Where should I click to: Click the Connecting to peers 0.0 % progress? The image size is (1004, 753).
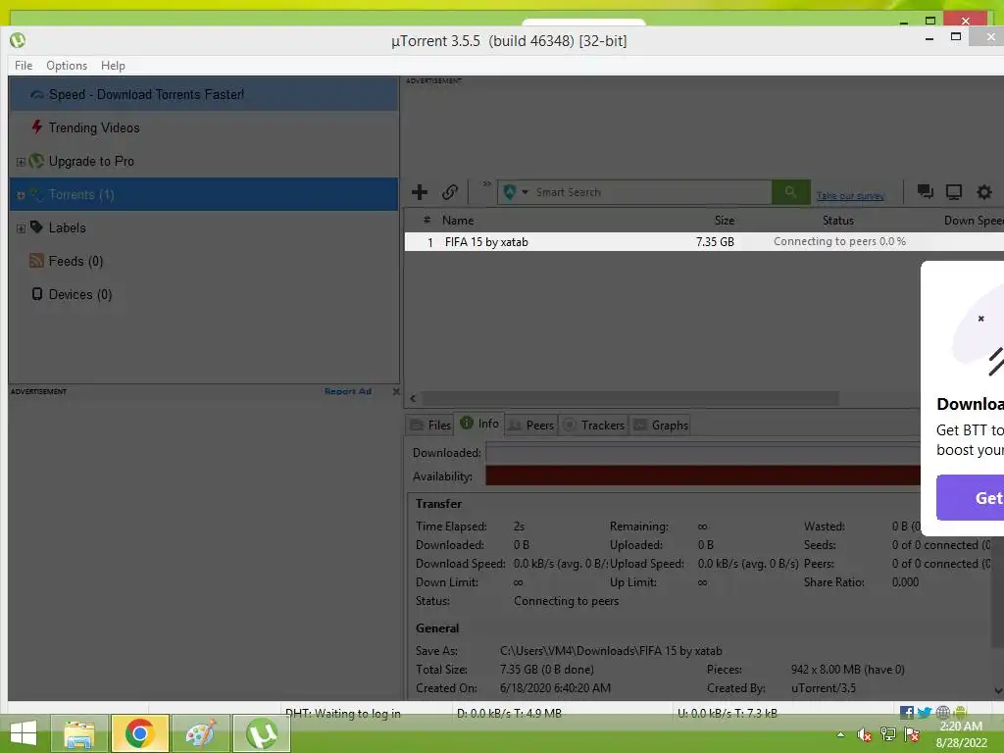[839, 241]
